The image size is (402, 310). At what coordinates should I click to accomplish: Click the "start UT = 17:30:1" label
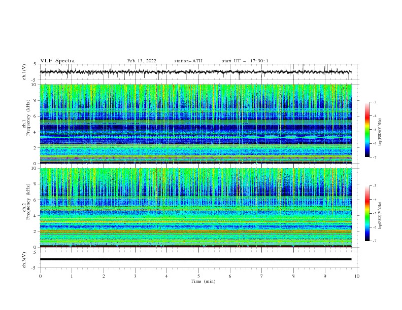[245, 61]
